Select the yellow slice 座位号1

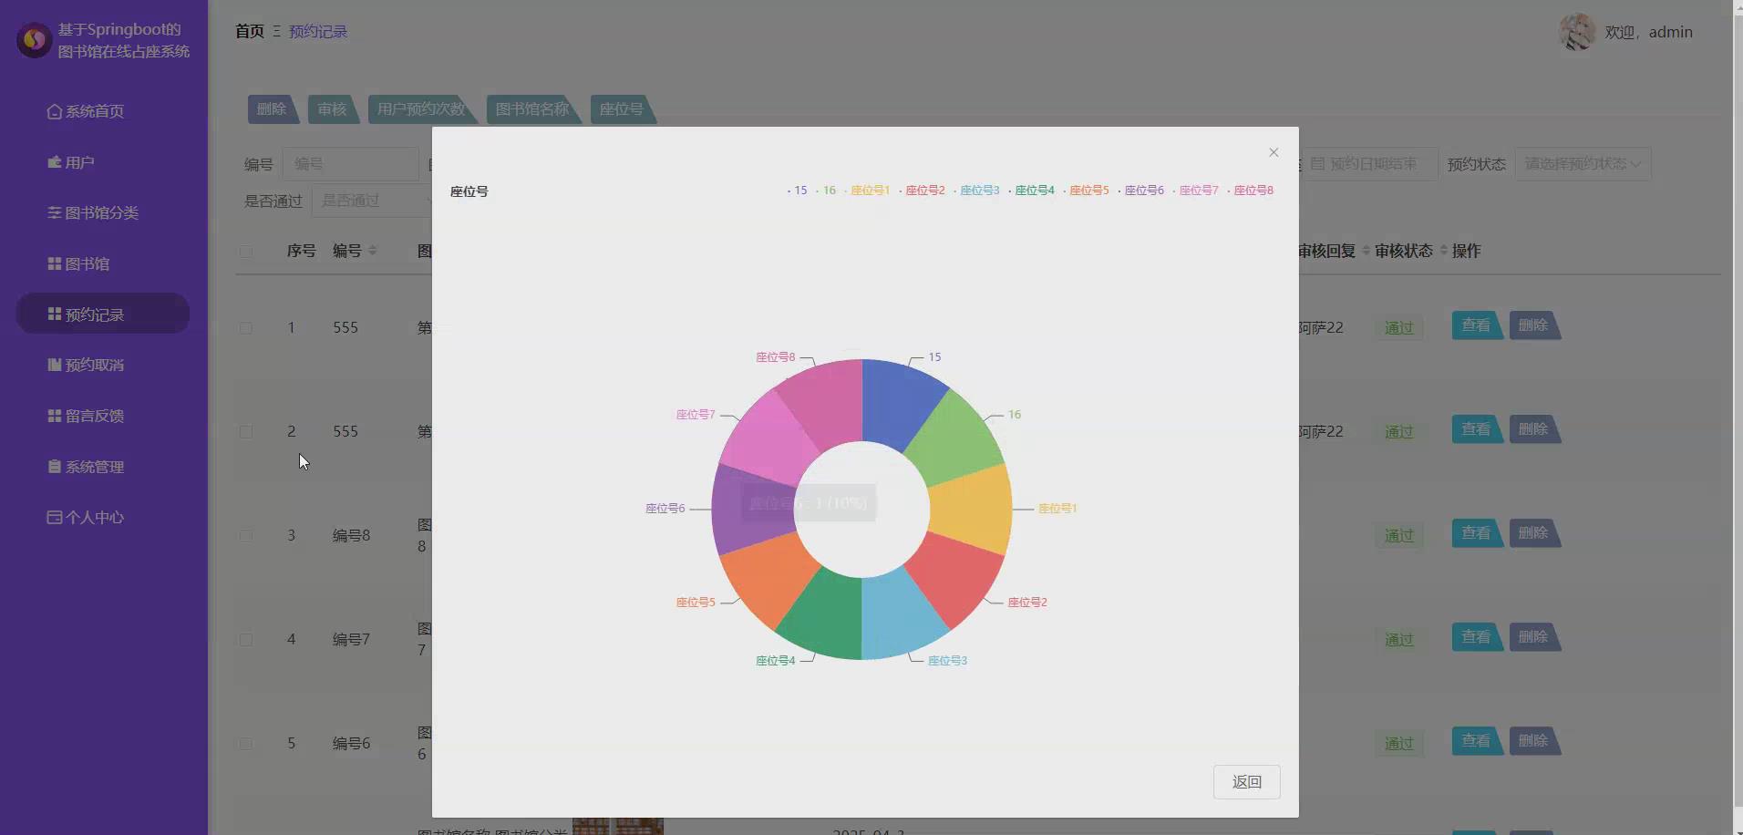[973, 509]
